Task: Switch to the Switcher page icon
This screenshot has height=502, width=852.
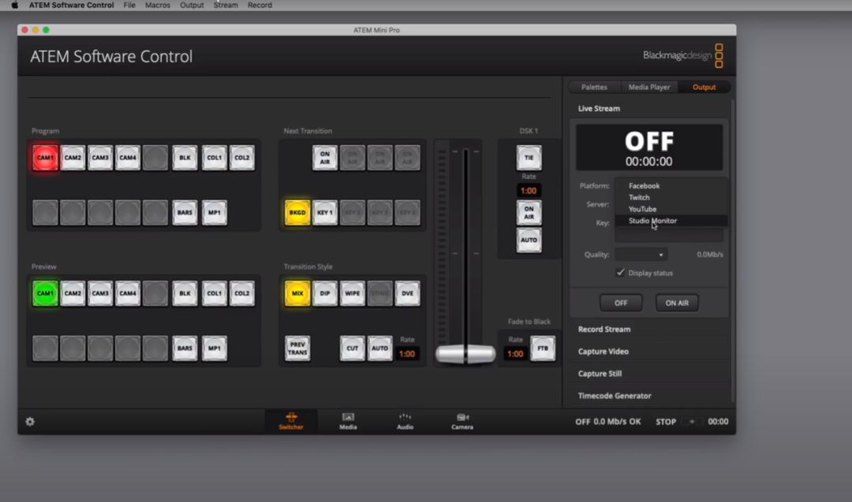Action: point(291,421)
